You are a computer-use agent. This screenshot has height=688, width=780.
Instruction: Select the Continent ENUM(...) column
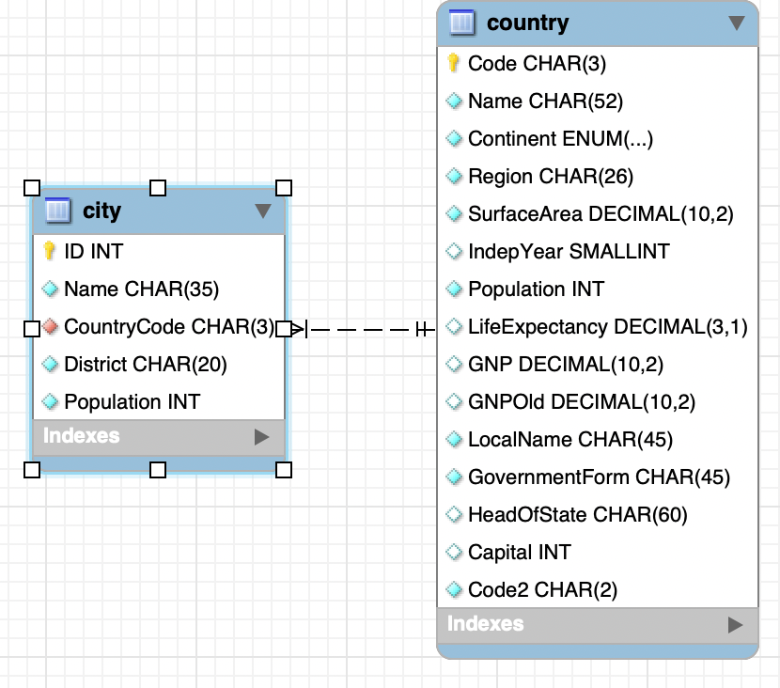(x=598, y=138)
